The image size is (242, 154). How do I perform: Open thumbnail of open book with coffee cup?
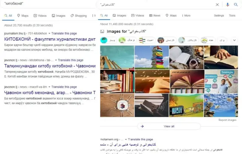[x=186, y=57]
